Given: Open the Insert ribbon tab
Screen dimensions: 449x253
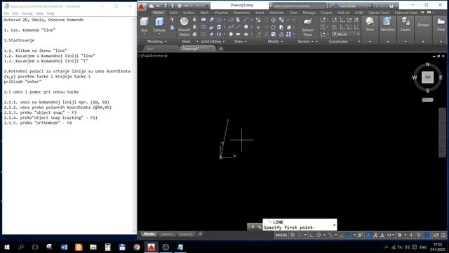Looking at the screenshot, I should click(x=260, y=13).
